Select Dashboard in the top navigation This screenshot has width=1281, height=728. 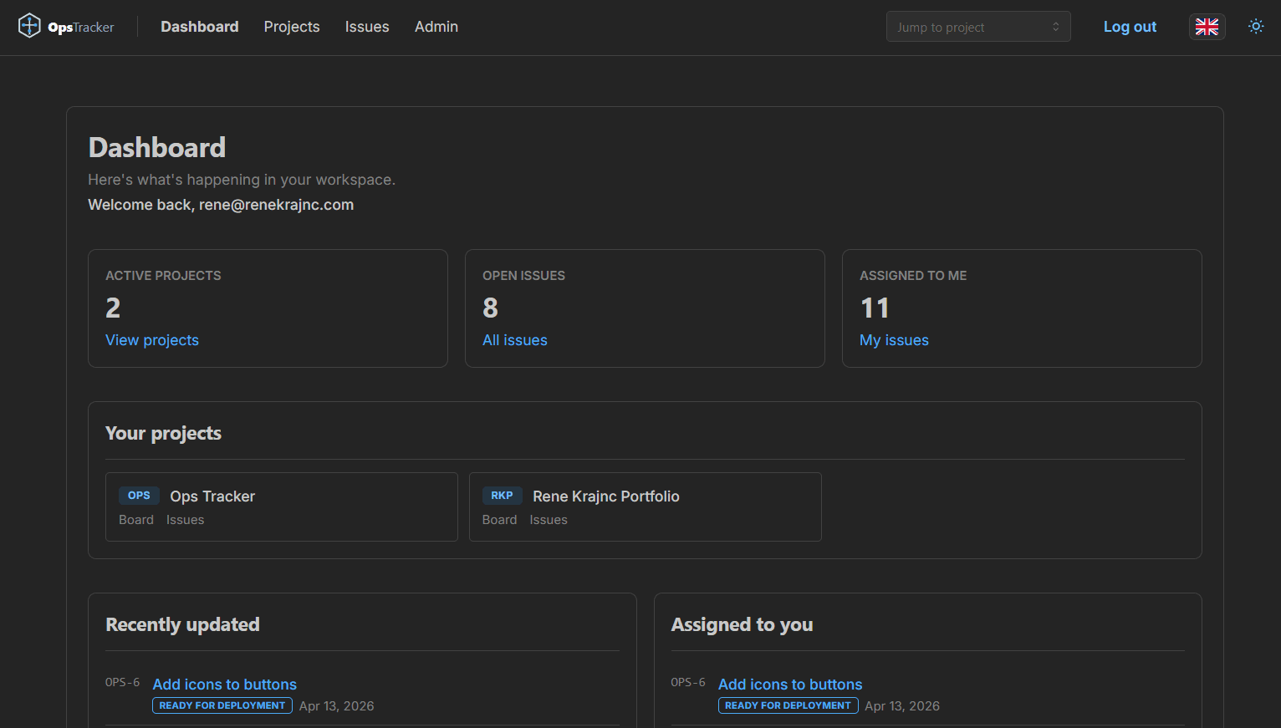[x=199, y=27]
